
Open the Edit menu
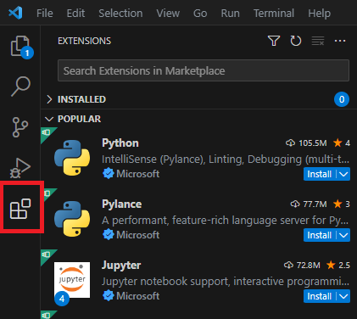point(75,14)
